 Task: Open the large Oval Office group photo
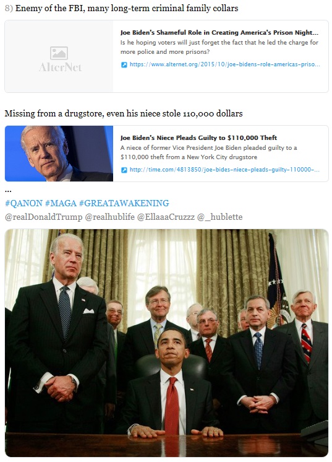(166, 343)
